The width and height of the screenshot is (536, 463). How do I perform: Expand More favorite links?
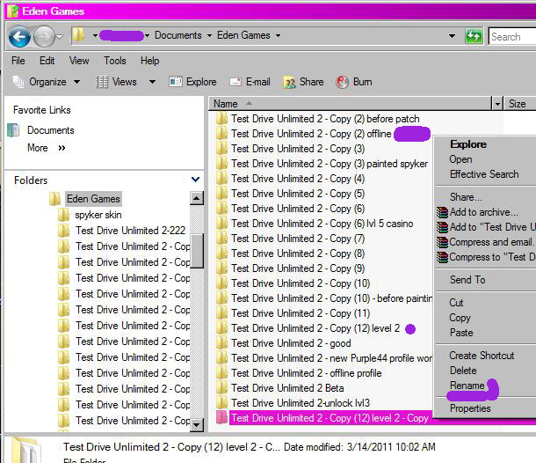[x=47, y=148]
